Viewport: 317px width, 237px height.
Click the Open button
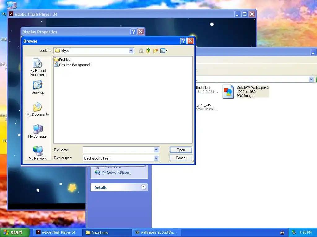181,150
